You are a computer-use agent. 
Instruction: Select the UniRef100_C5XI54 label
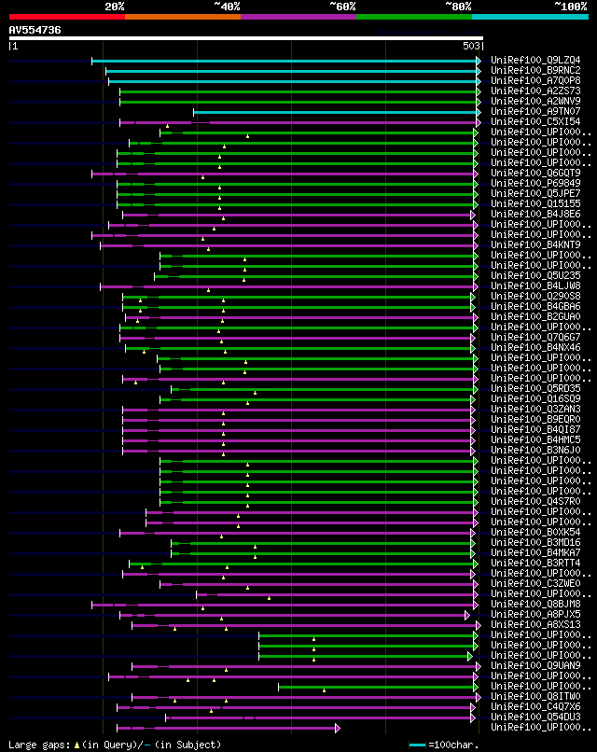coord(535,122)
